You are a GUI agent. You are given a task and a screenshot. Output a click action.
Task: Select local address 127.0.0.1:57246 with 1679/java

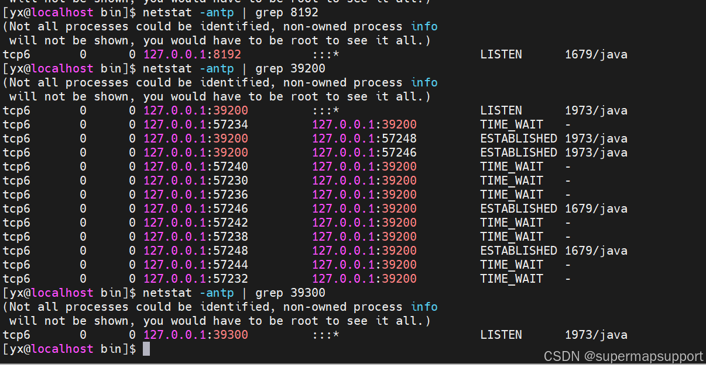point(196,209)
